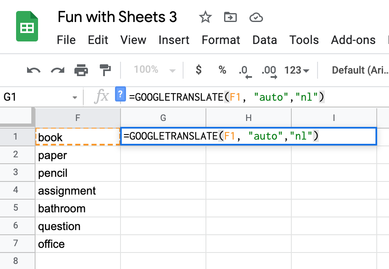The height and width of the screenshot is (269, 389).
Task: Click the undo arrow in toolbar
Action: pyautogui.click(x=33, y=70)
